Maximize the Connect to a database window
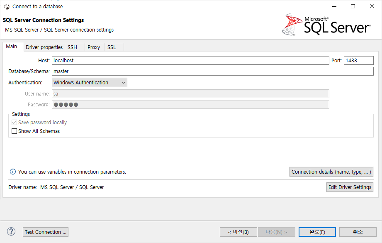The width and height of the screenshot is (382, 243). point(353,6)
